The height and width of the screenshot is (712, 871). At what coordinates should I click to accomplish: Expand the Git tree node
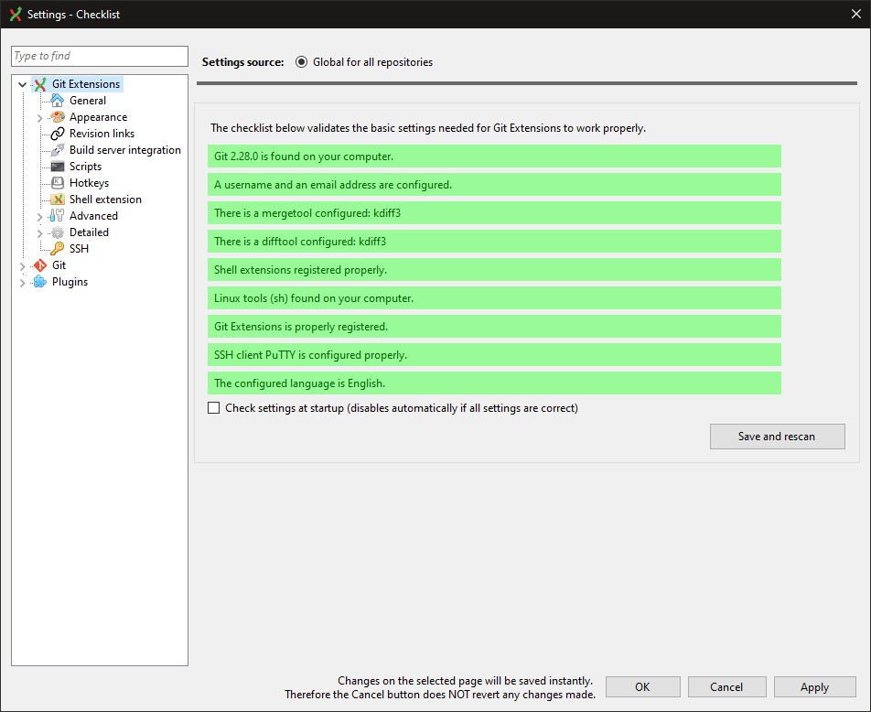pyautogui.click(x=22, y=266)
